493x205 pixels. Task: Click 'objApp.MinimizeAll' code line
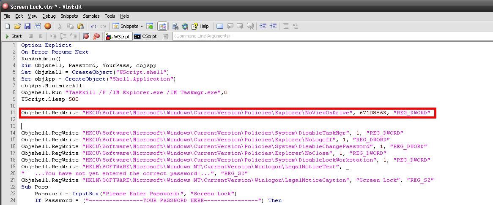point(51,86)
